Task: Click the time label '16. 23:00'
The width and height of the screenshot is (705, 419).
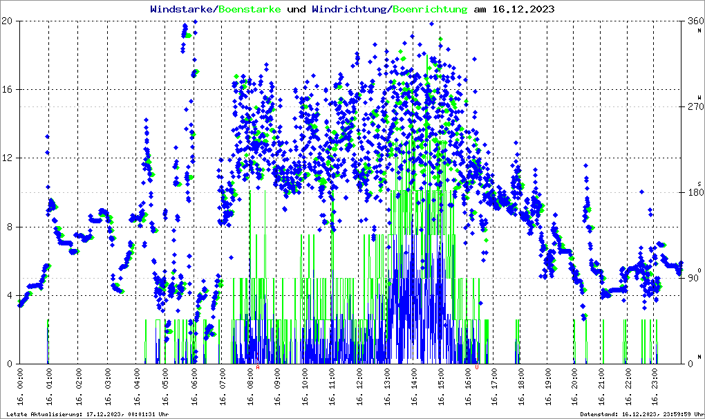Action: pos(655,387)
